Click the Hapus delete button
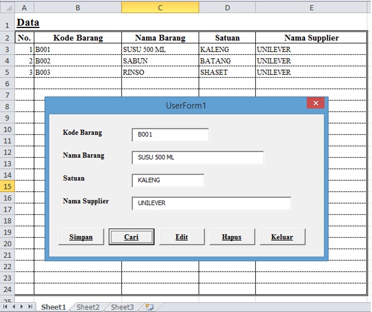The width and height of the screenshot is (372, 312). [232, 237]
